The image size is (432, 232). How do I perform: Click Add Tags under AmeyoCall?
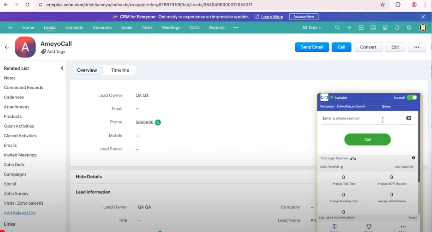[53, 52]
